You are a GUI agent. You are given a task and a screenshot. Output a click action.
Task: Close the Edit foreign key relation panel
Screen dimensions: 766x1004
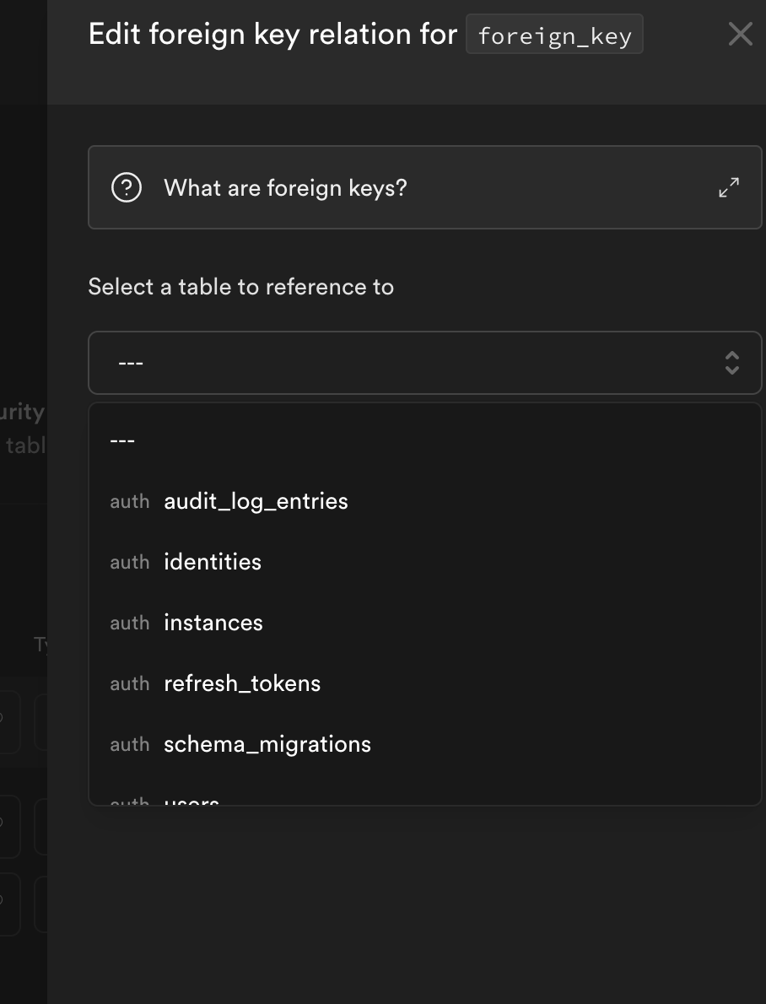tap(740, 35)
